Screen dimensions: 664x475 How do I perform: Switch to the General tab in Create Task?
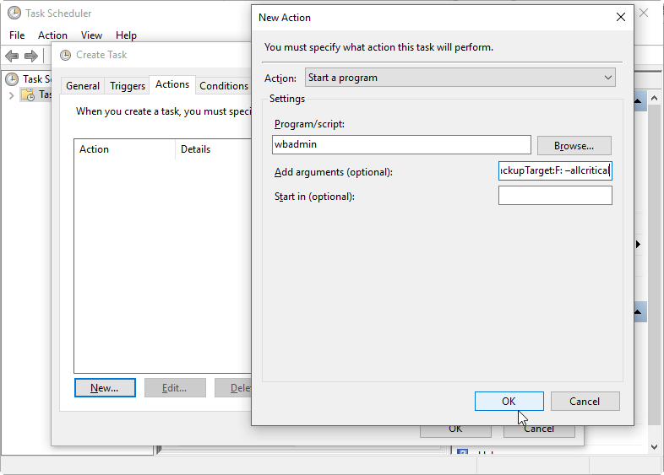point(83,86)
